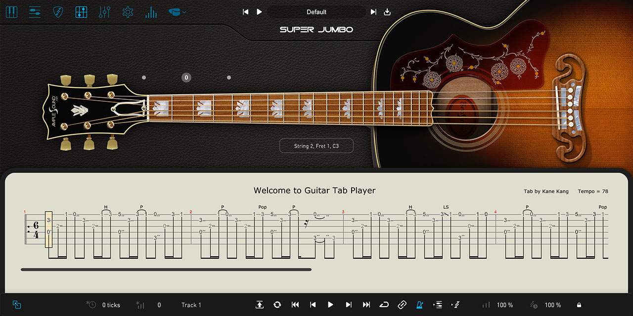Rewind the tab to the beginning
Viewport: 633px width, 316px height.
click(295, 305)
